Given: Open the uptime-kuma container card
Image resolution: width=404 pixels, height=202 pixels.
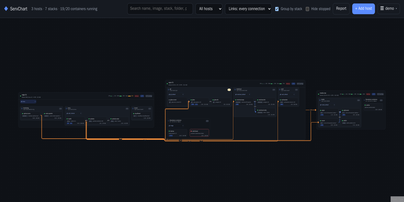Looking at the screenshot, I should tap(31, 116).
